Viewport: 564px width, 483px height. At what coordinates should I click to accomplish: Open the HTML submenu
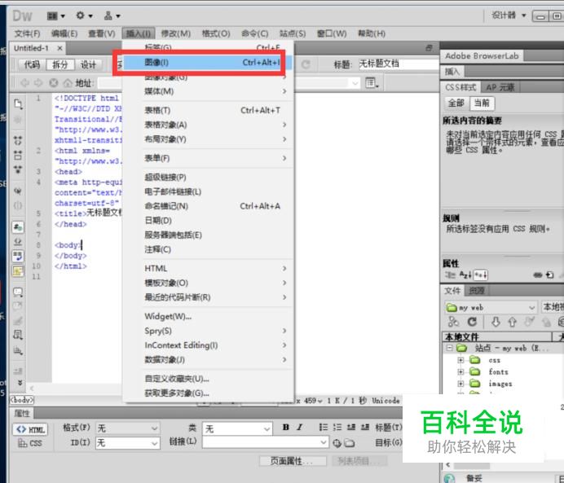click(208, 269)
